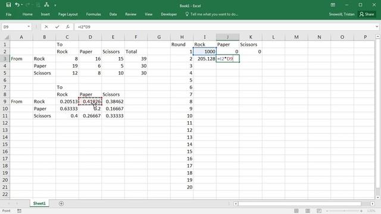The height and width of the screenshot is (214, 381).
Task: Click the Round header cell
Action: [182, 45]
